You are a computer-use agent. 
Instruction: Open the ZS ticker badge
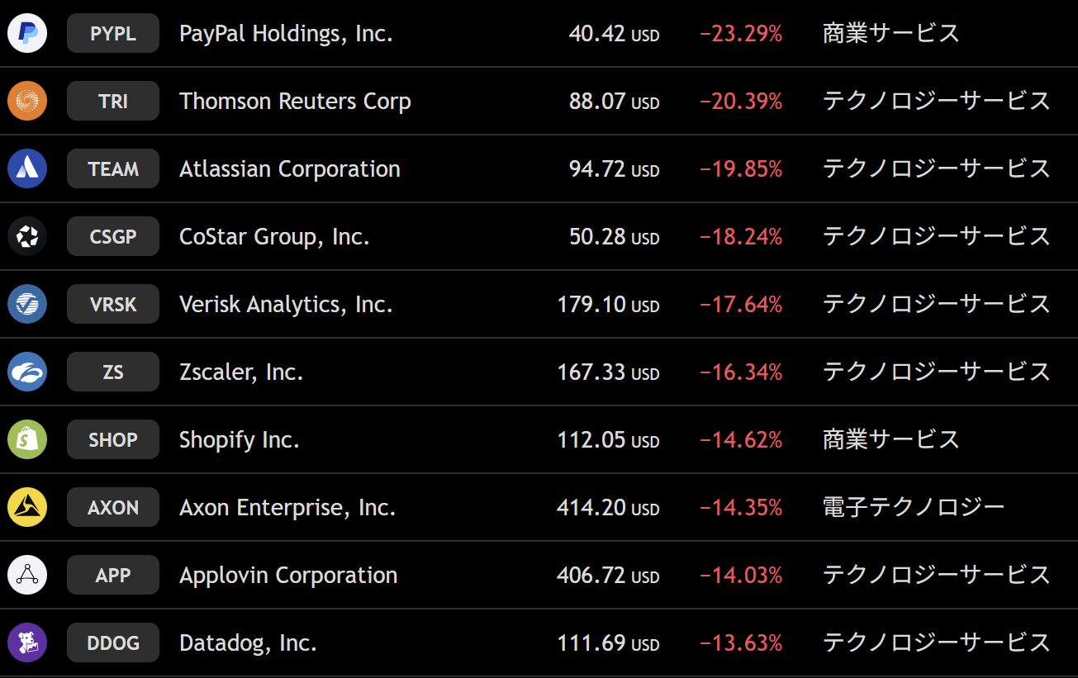click(113, 372)
